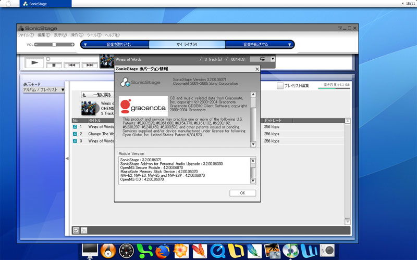Screen dimensions: 417x260
Task: Click the track list scrollbar down arrow
Action: [x=348, y=222]
